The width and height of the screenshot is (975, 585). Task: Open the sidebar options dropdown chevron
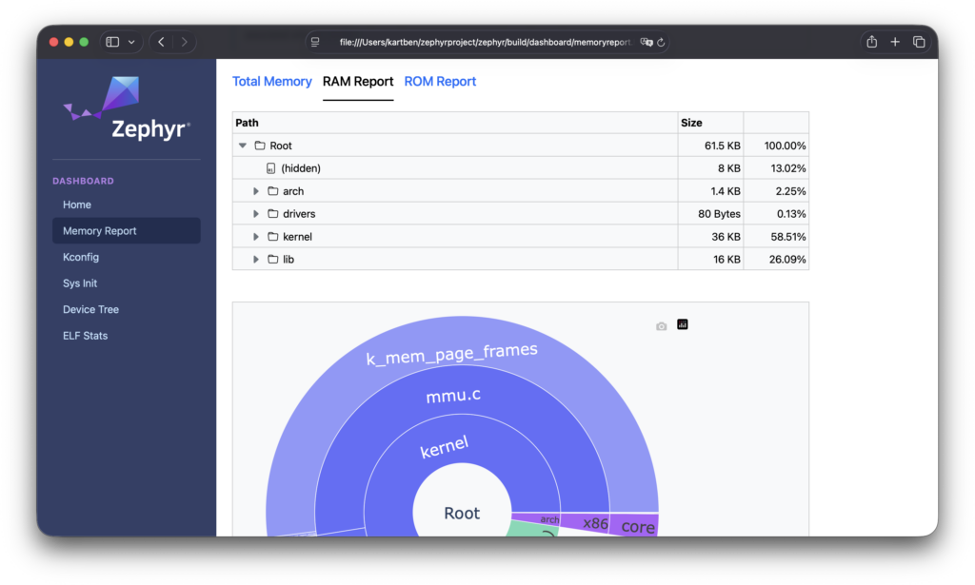click(131, 42)
